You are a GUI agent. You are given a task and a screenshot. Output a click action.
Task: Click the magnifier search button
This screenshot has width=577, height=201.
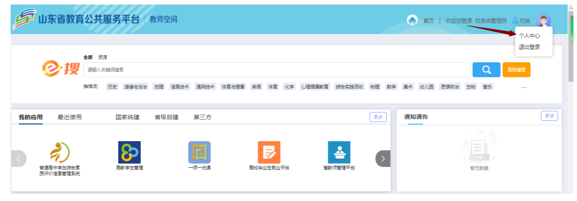pyautogui.click(x=486, y=70)
